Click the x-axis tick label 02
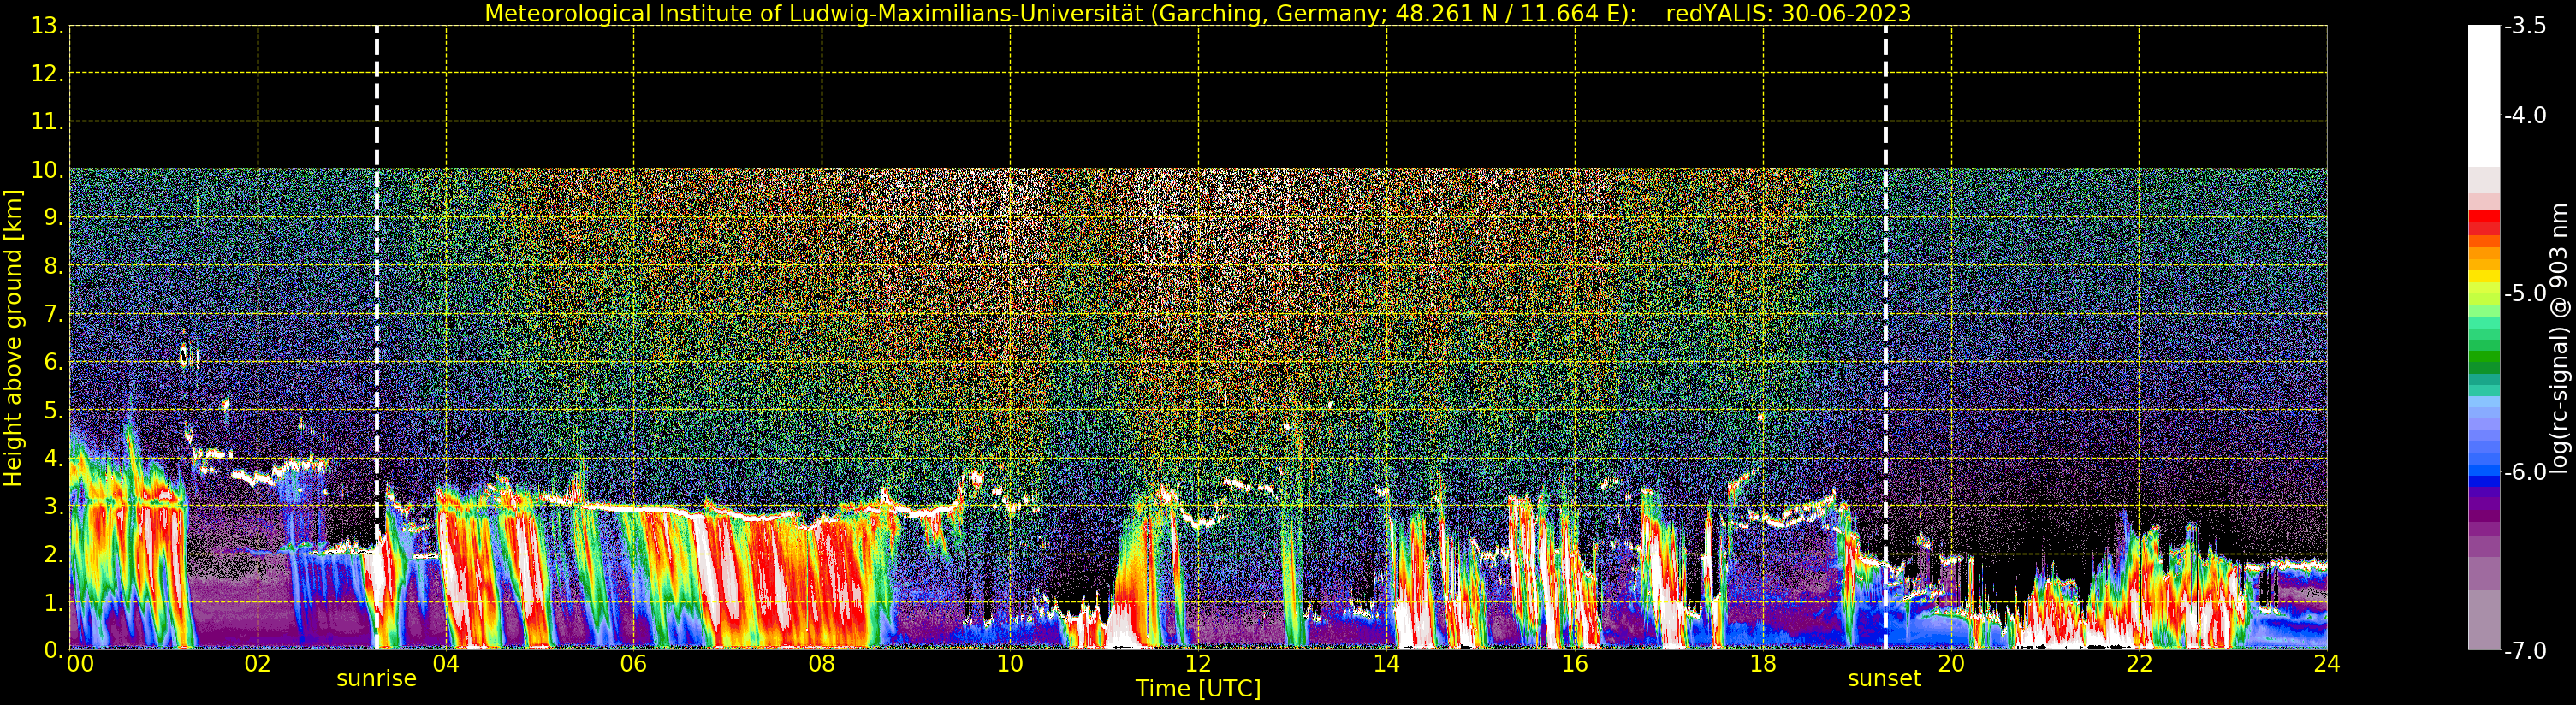 pyautogui.click(x=257, y=663)
